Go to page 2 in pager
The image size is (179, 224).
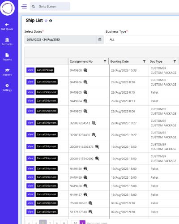(x=50, y=223)
